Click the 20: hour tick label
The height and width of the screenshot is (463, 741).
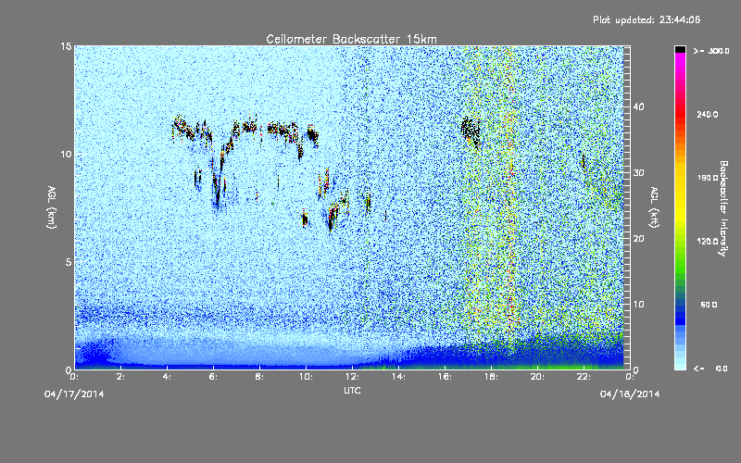537,377
